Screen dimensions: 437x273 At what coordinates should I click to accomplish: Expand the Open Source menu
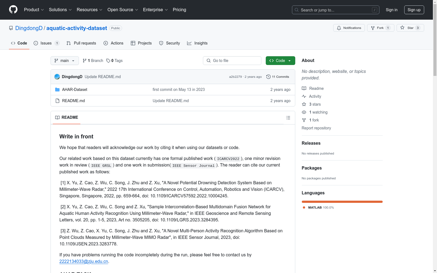click(123, 10)
